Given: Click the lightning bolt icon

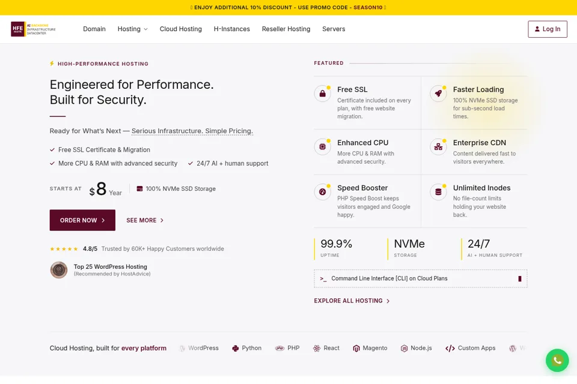Looking at the screenshot, I should tap(52, 64).
